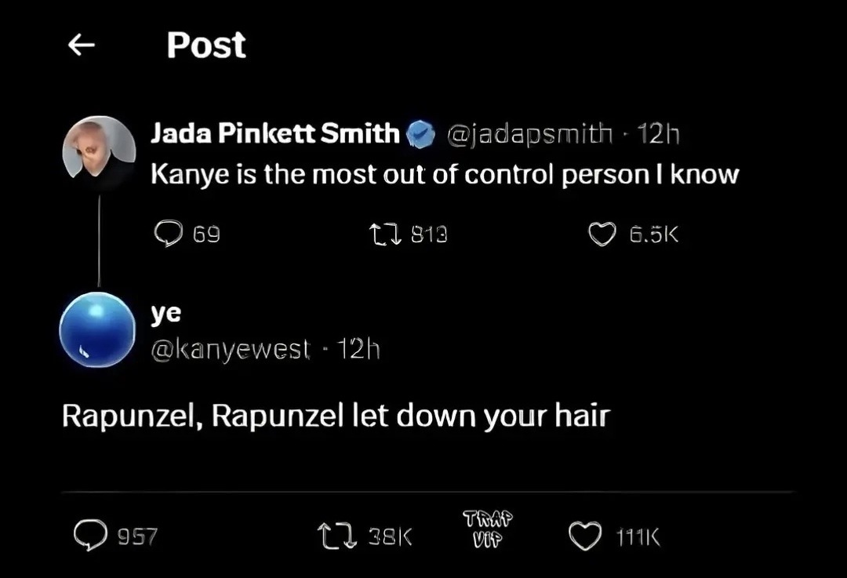Image resolution: width=847 pixels, height=578 pixels.
Task: Open ye's blue sphere avatar
Action: coord(98,329)
